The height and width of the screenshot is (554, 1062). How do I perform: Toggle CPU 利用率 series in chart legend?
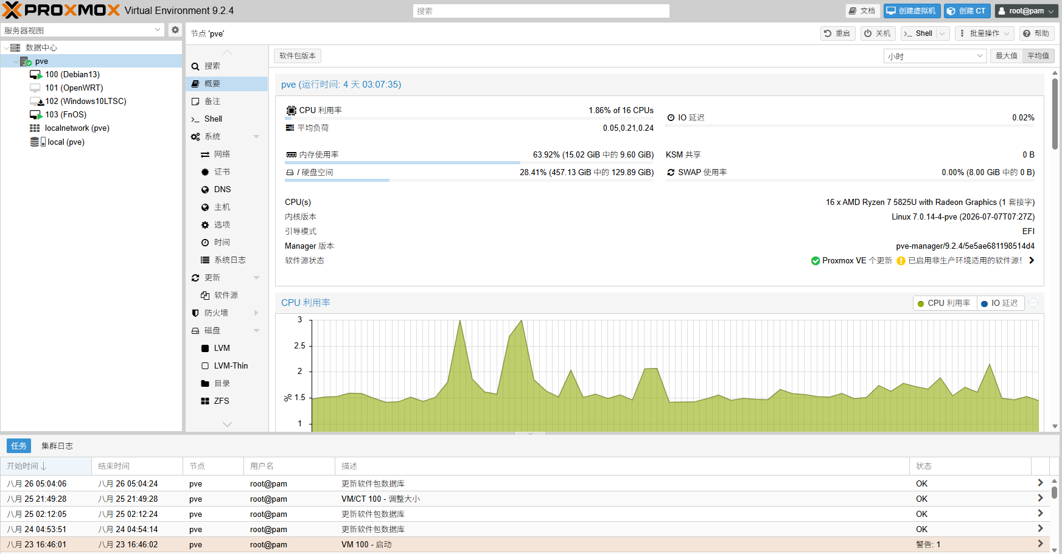945,303
